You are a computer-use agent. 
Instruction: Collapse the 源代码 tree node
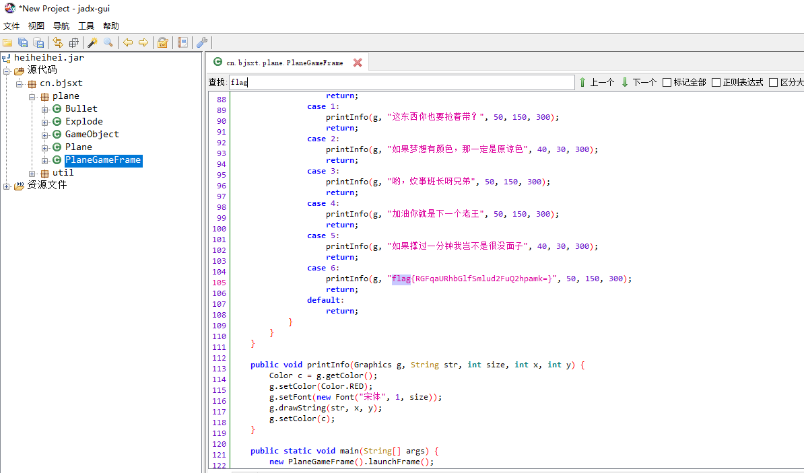[6, 71]
